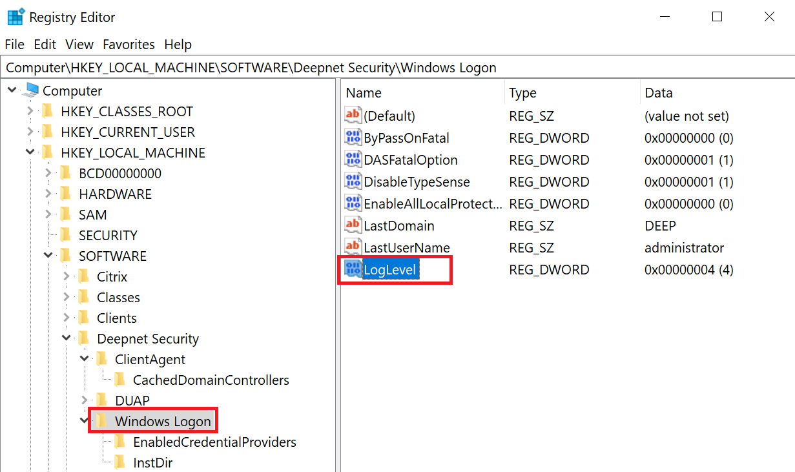The height and width of the screenshot is (472, 795).
Task: Expand the DUAP key node
Action: pyautogui.click(x=85, y=401)
